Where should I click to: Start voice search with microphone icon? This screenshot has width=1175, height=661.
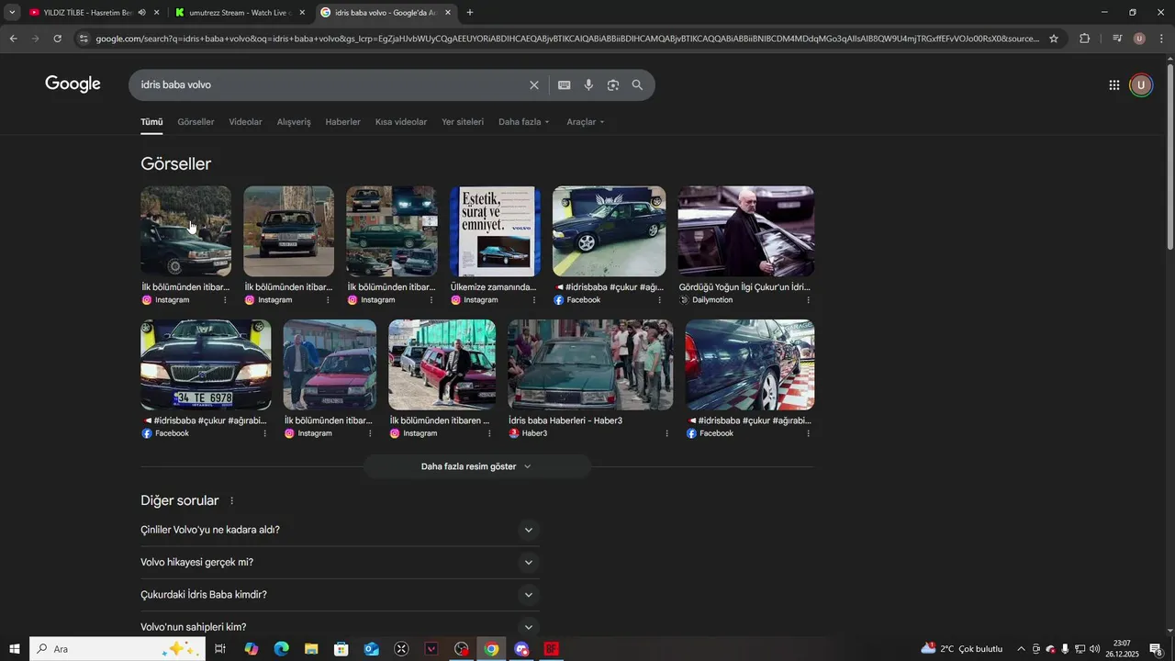click(588, 85)
